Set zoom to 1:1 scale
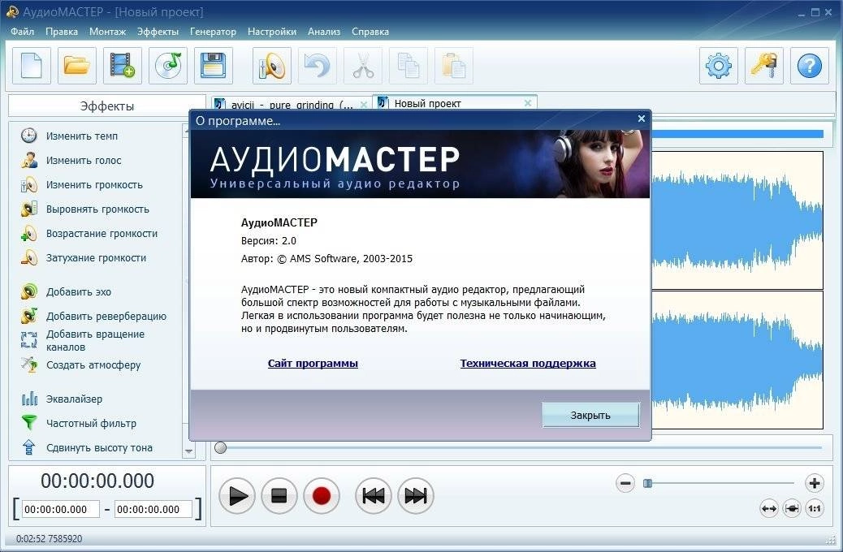843x552 pixels. (815, 508)
